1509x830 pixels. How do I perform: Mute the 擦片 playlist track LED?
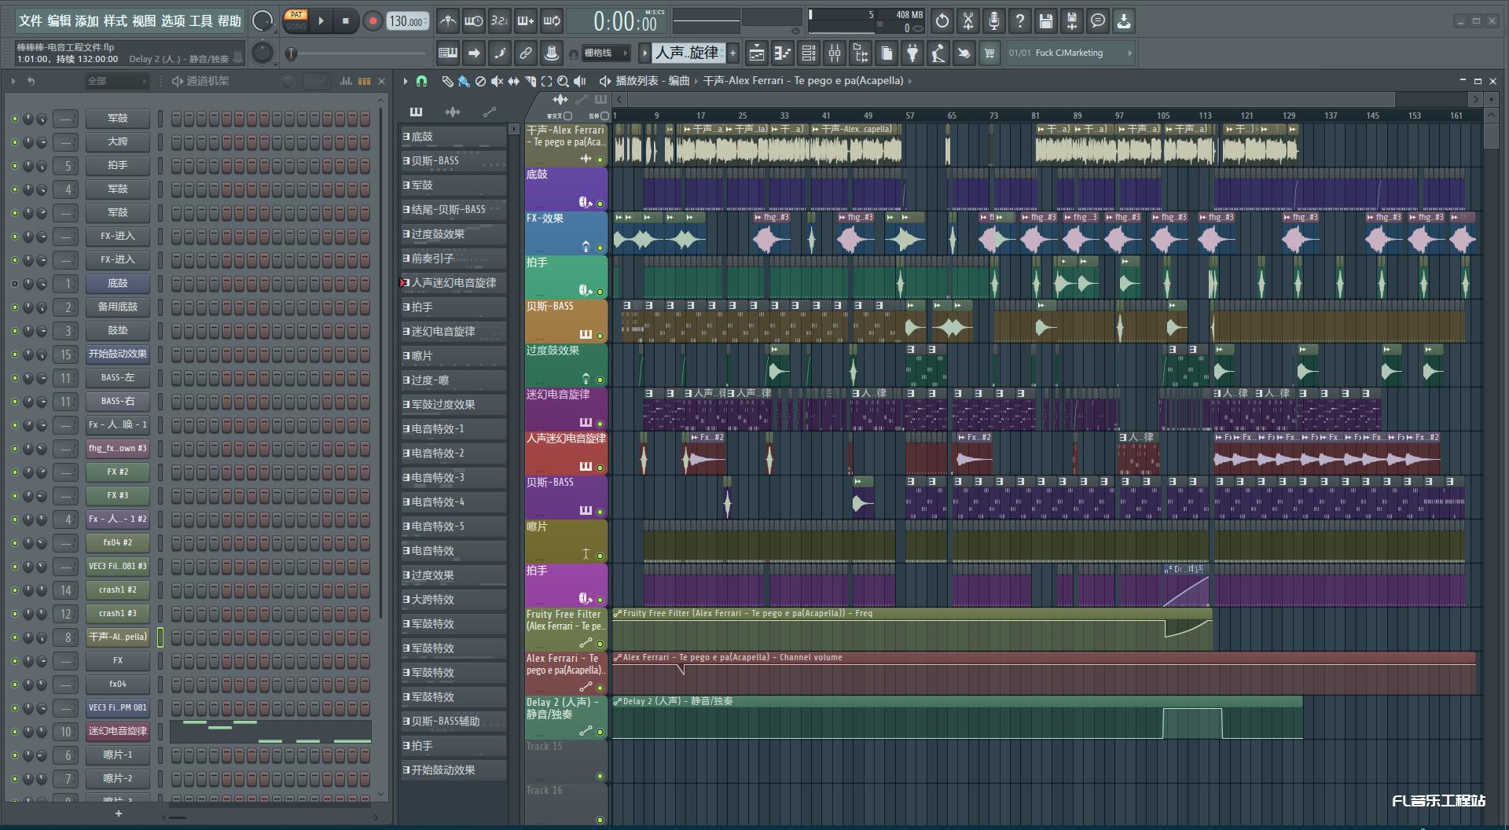(x=600, y=556)
